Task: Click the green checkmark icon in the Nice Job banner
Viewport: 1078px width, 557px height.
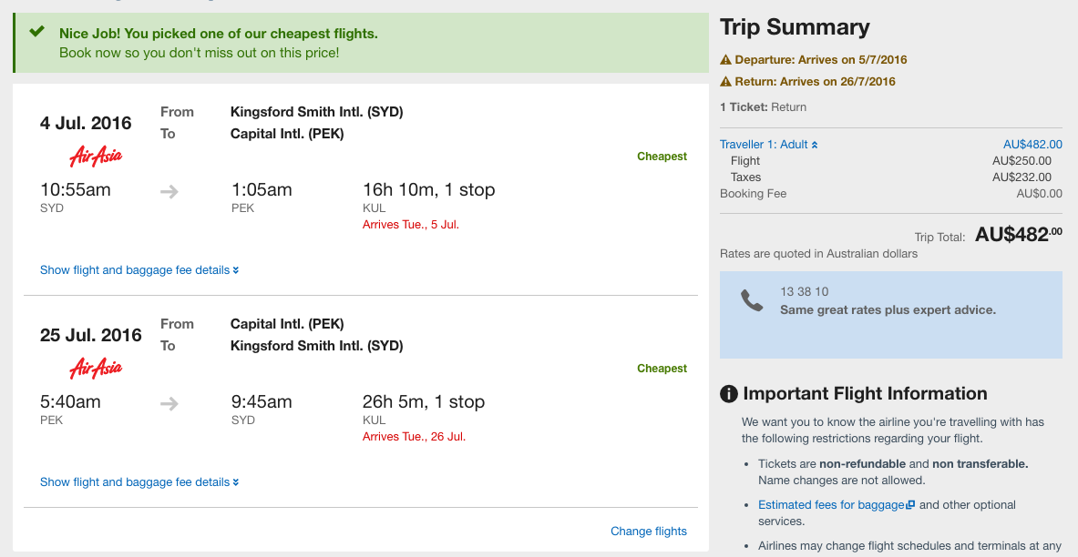Action: [x=37, y=32]
